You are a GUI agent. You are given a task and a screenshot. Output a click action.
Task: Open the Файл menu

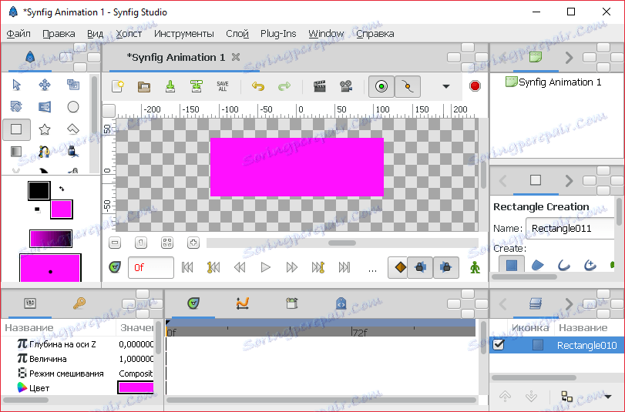coord(18,34)
